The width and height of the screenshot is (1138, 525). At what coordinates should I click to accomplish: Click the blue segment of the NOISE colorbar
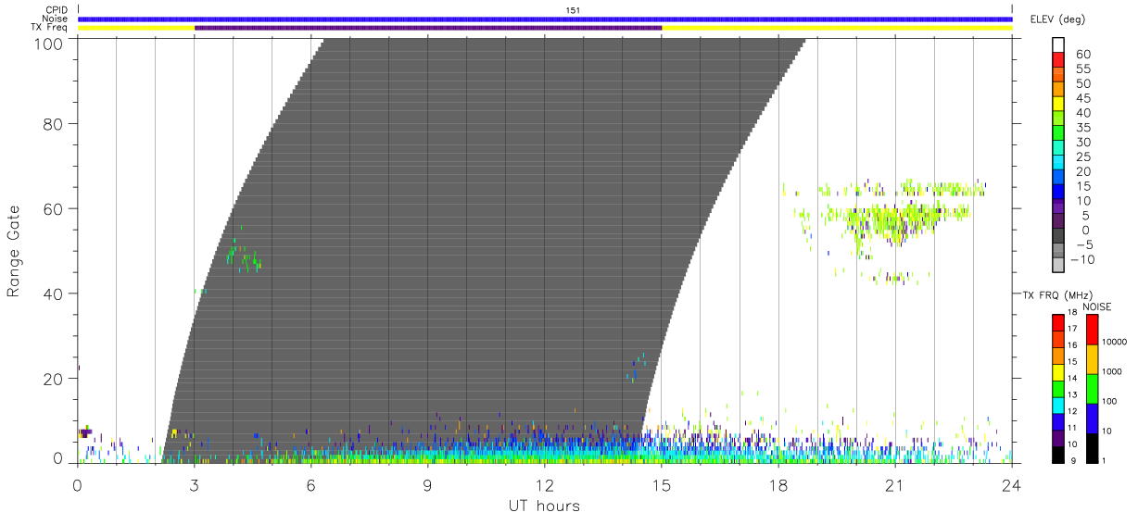tap(1092, 419)
